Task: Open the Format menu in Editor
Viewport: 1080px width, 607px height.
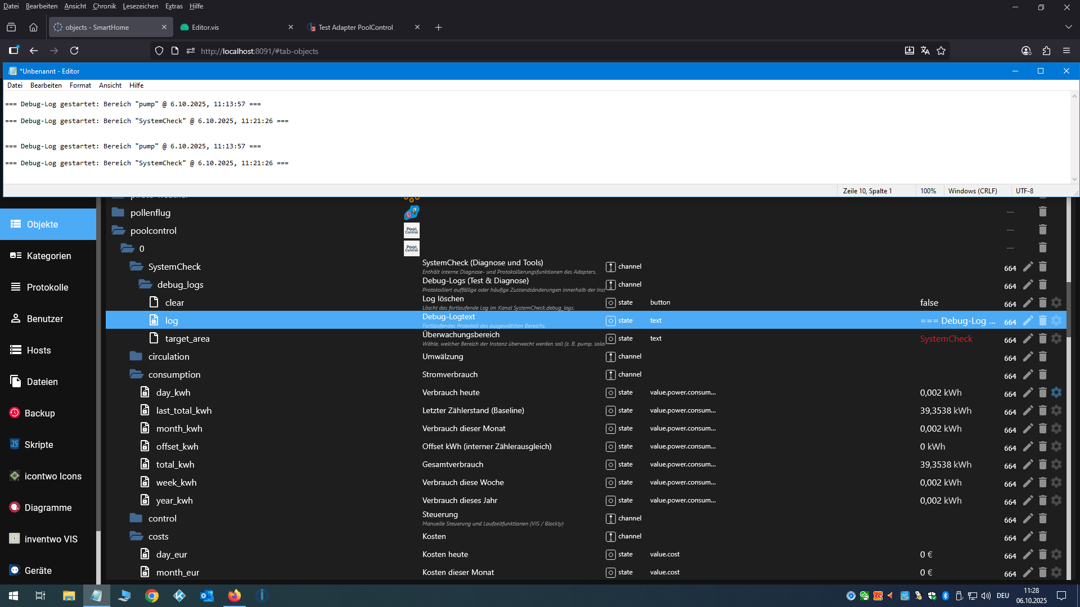Action: tap(80, 85)
